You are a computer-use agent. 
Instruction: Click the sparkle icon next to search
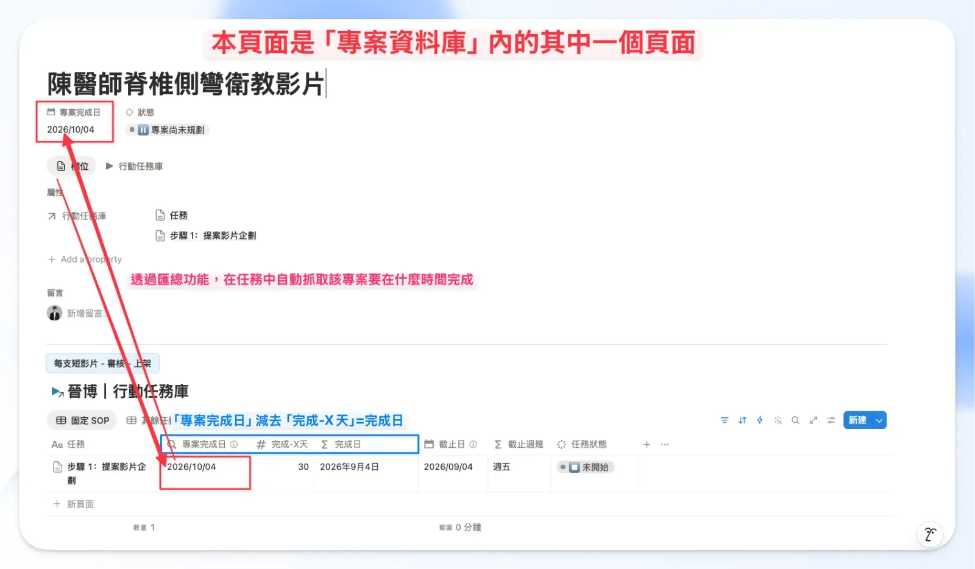tap(778, 420)
